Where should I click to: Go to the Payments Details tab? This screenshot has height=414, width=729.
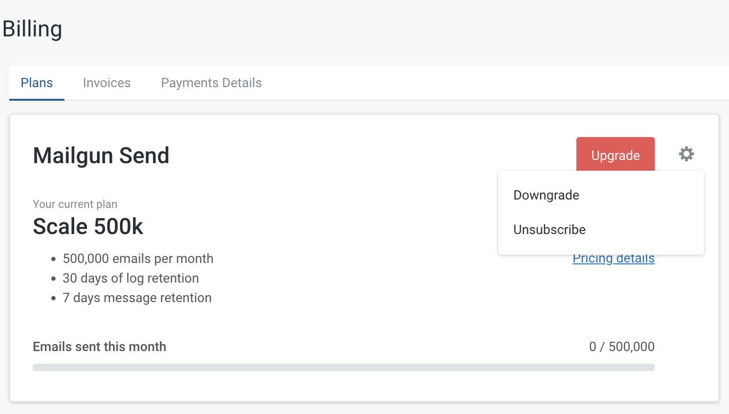coord(211,83)
